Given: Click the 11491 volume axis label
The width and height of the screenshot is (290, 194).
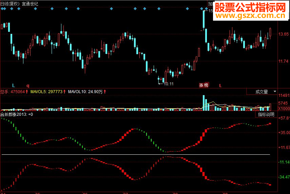Looking at the screenshot, I should (284, 95).
